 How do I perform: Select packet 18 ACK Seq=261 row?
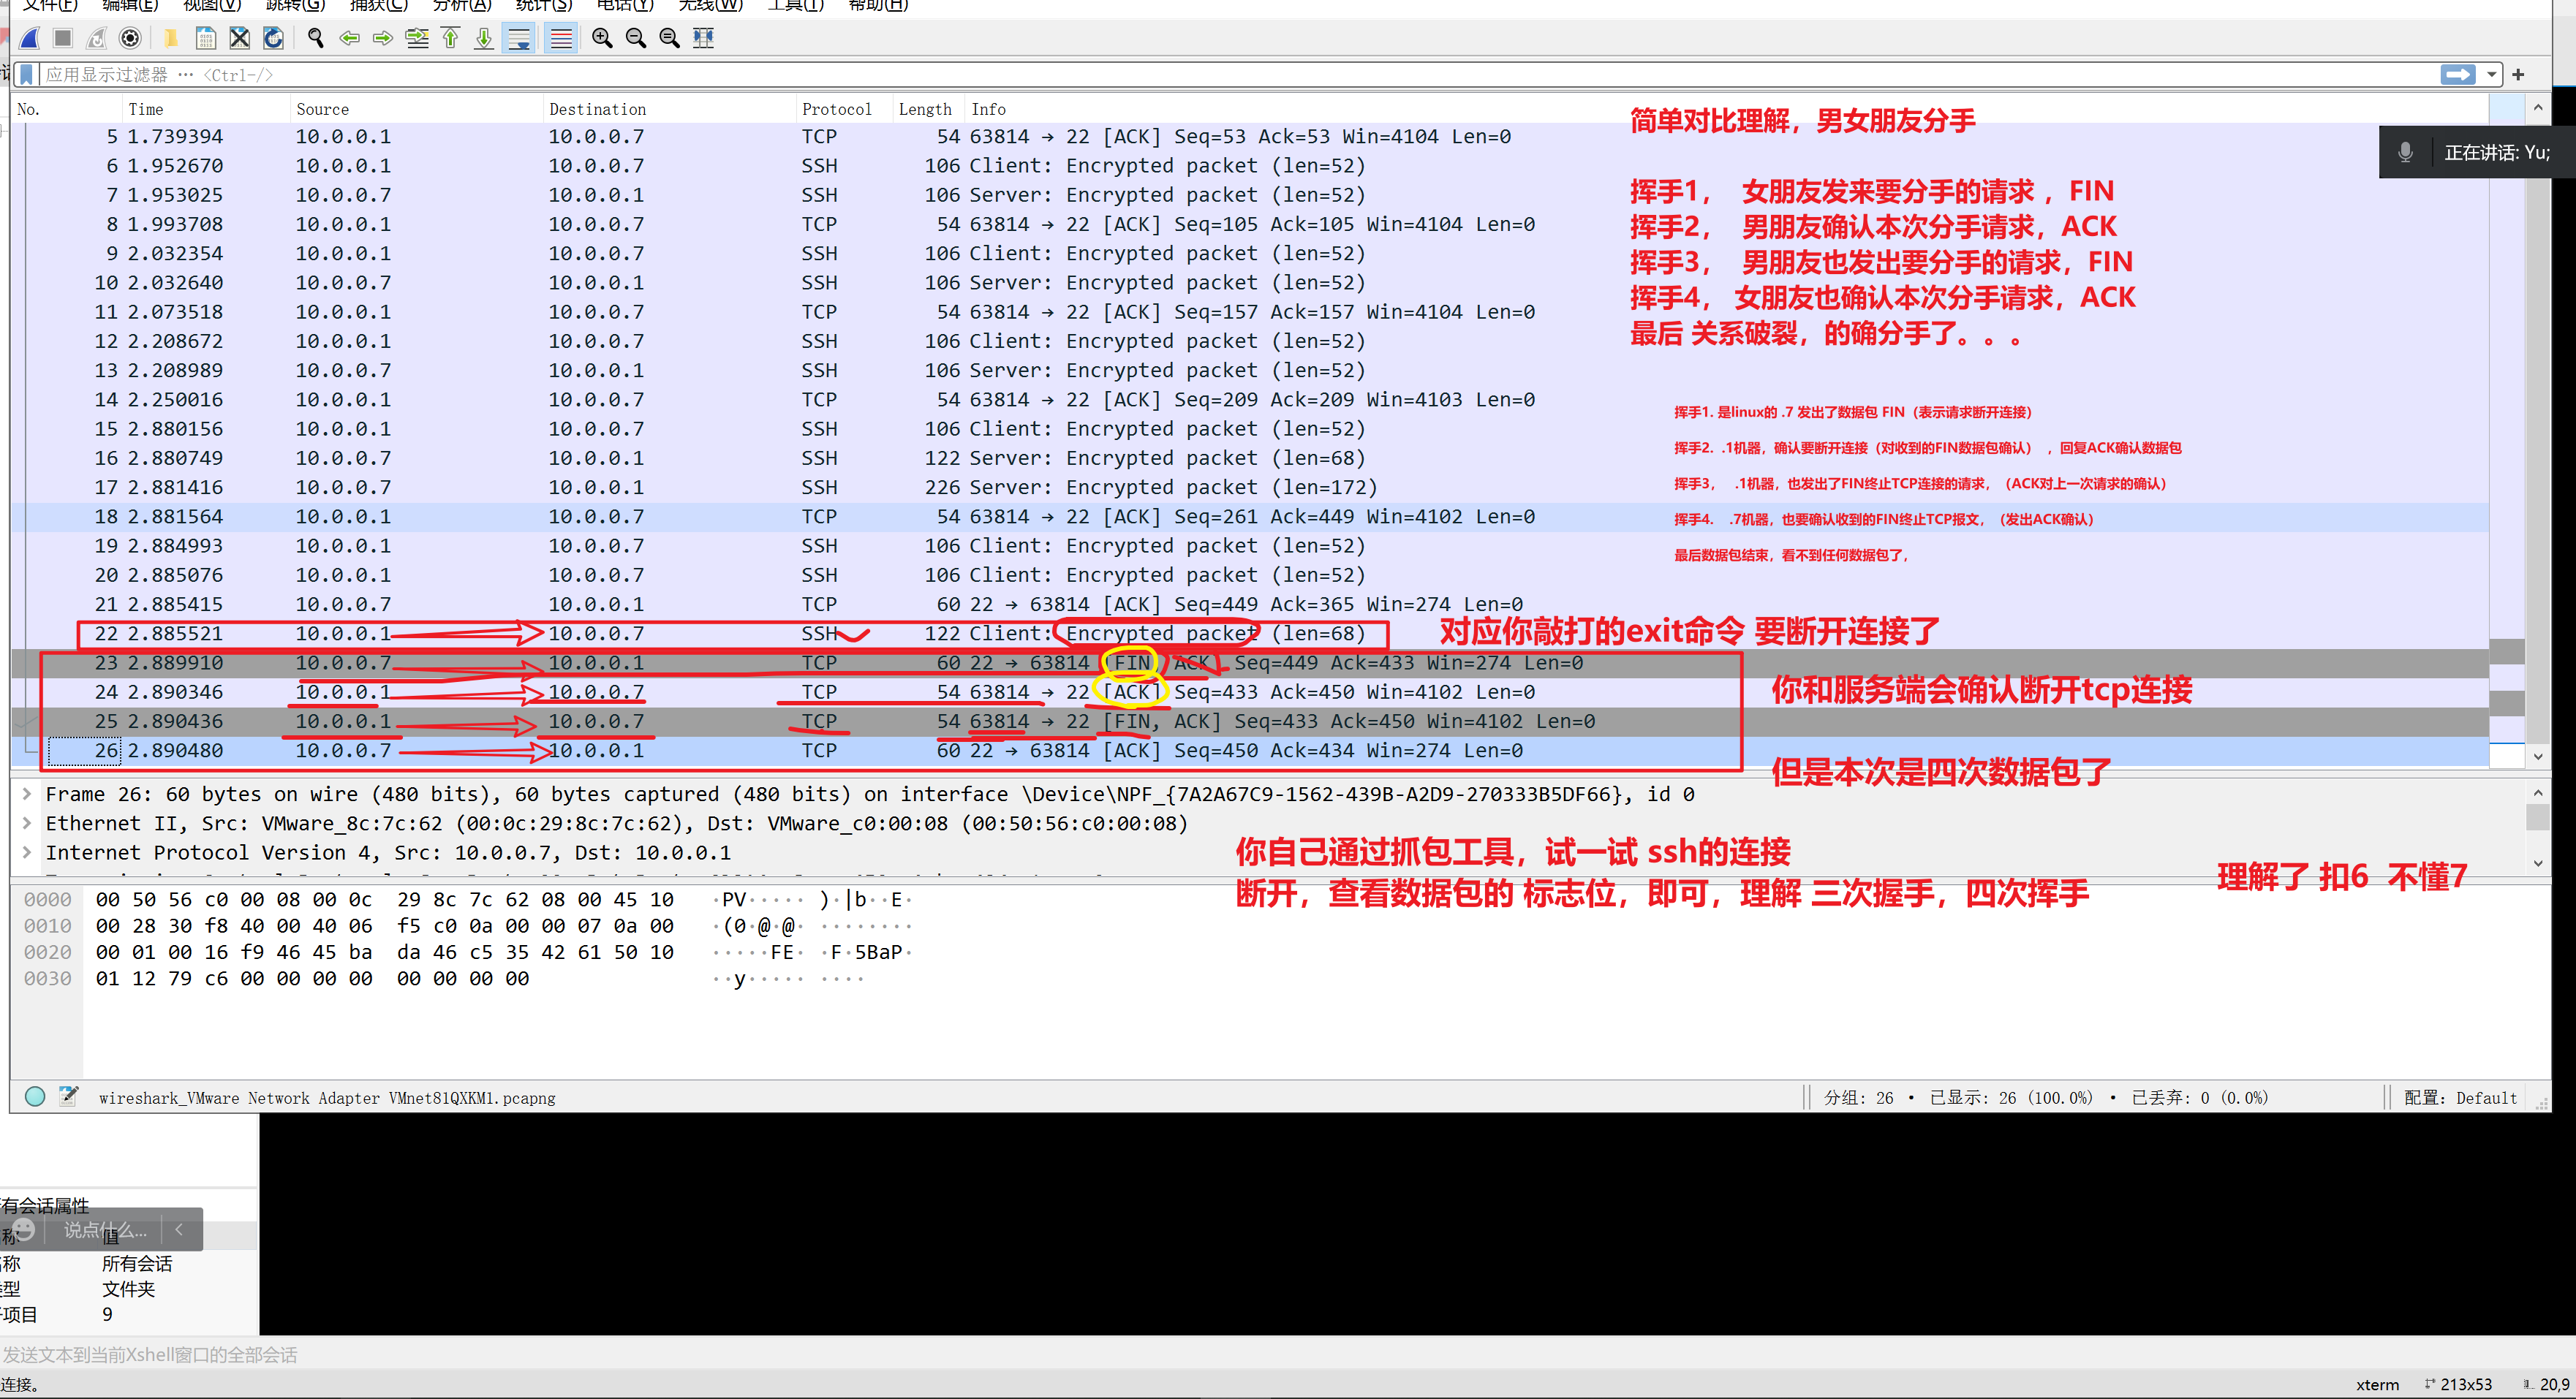pyautogui.click(x=1250, y=517)
